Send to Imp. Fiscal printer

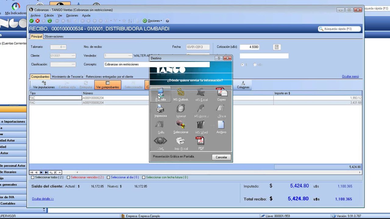(x=181, y=144)
